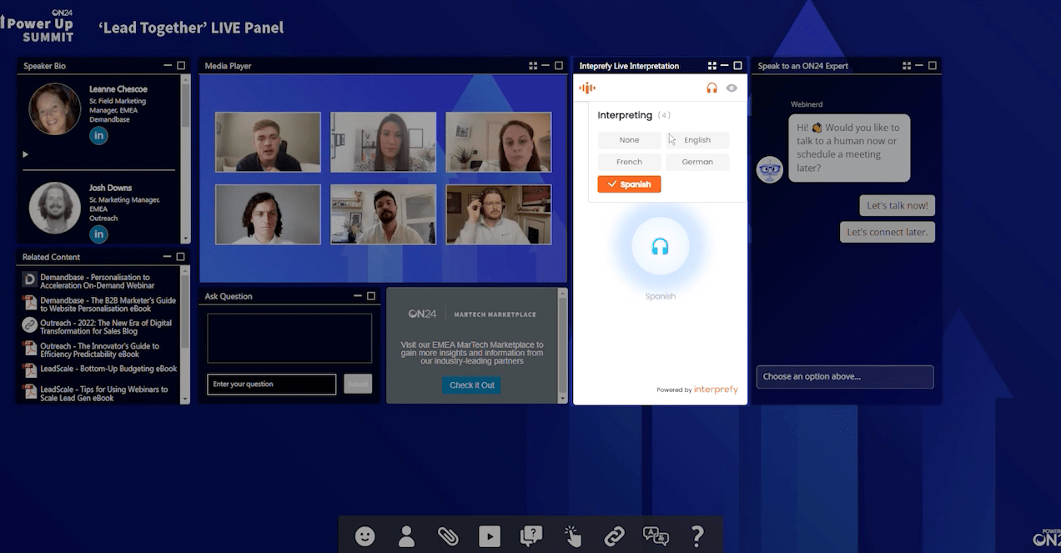Maximize the Media Player panel with its expand icon
Viewport: 1061px width, 553px height.
(557, 65)
